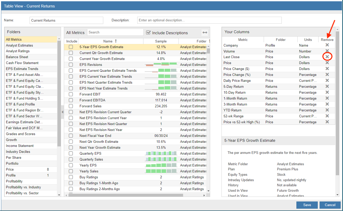Remove the Daily Price Range column
The height and width of the screenshot is (211, 343).
[327, 81]
